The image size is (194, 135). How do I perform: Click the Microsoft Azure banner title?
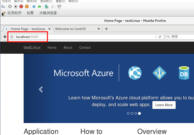[83, 73]
